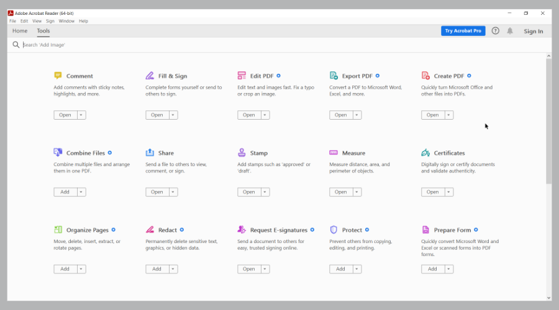Expand the dropdown arrow beside Comment's Open button

point(81,115)
